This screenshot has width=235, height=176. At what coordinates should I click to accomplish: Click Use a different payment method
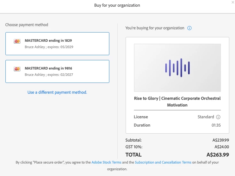tap(57, 92)
